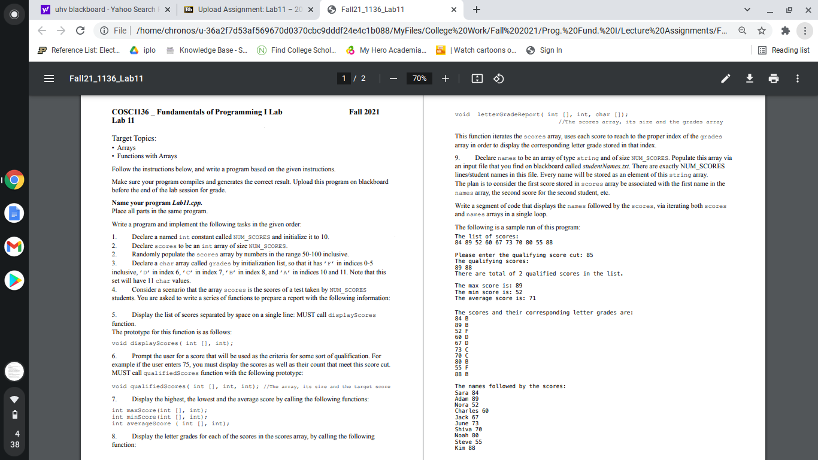This screenshot has height=460, width=818.
Task: Click the 'void displayScores' prototype line
Action: click(x=172, y=343)
